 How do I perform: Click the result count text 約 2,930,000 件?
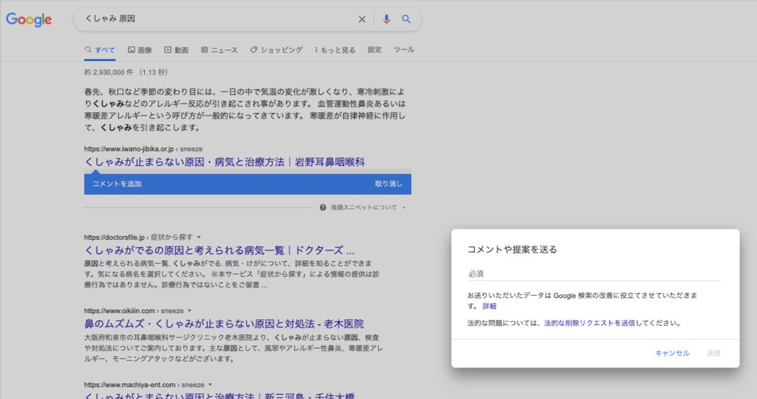pos(109,72)
